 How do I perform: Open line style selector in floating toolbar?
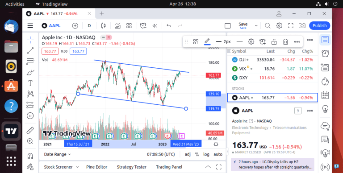point(240,41)
